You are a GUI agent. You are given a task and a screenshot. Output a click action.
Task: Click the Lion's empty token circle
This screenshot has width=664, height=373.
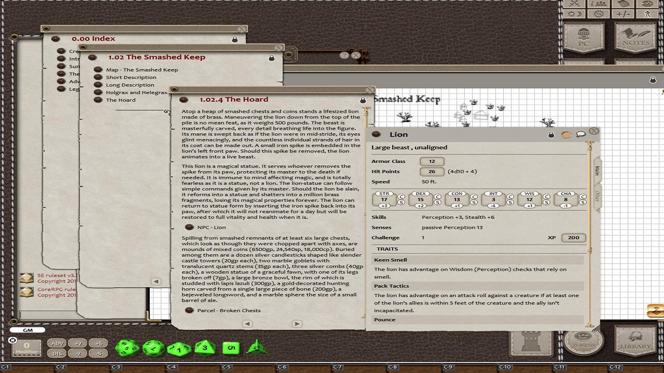pos(565,134)
